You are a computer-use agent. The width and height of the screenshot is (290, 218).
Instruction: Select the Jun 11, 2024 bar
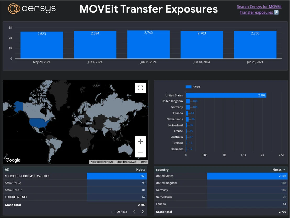pos(148,45)
